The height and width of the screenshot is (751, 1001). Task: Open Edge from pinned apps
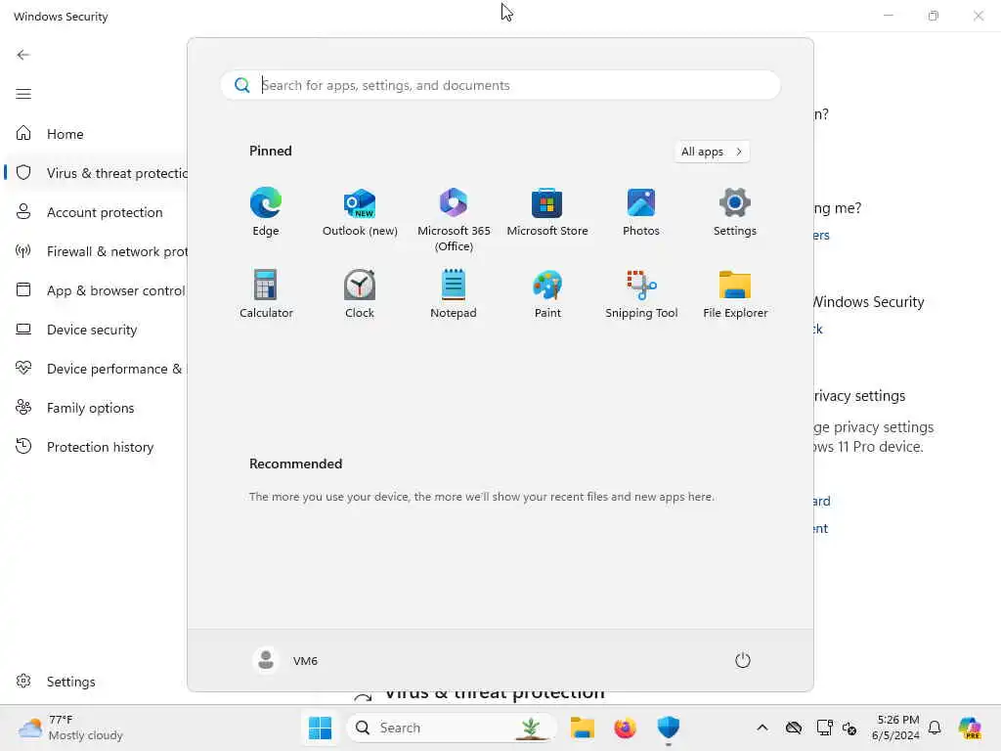pyautogui.click(x=266, y=212)
